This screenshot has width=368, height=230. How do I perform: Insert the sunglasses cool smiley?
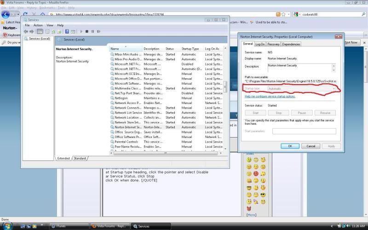[263, 195]
